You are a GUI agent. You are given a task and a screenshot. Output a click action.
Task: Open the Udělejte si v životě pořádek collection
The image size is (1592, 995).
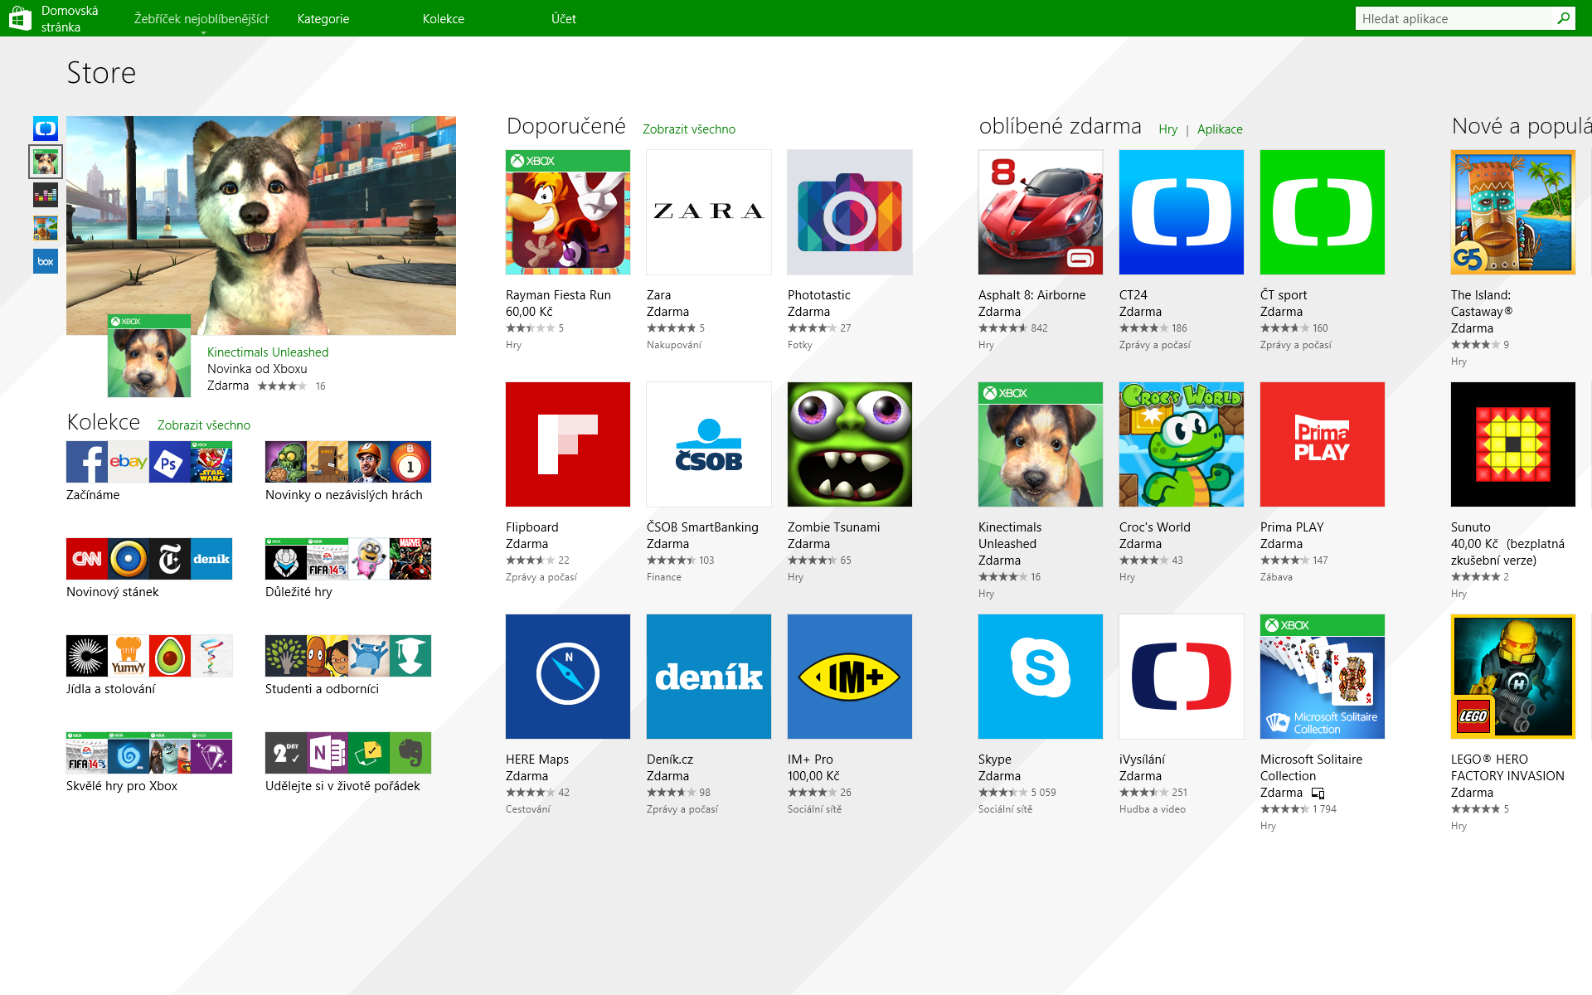[x=348, y=763]
